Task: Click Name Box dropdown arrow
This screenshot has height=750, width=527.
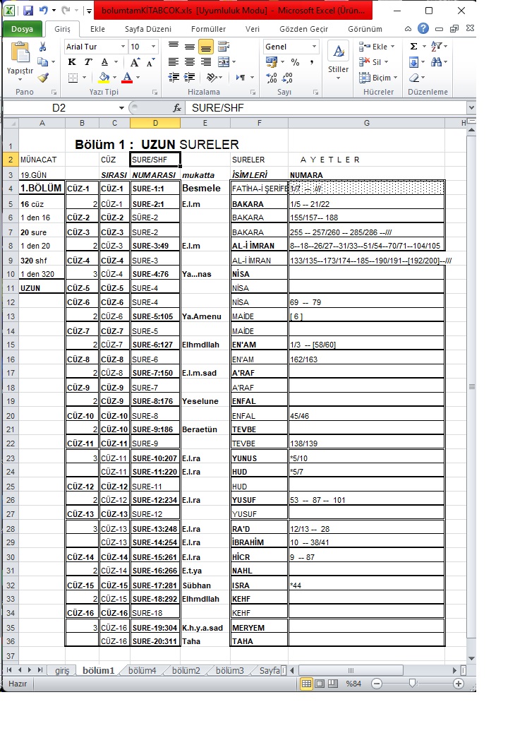Action: (121, 108)
